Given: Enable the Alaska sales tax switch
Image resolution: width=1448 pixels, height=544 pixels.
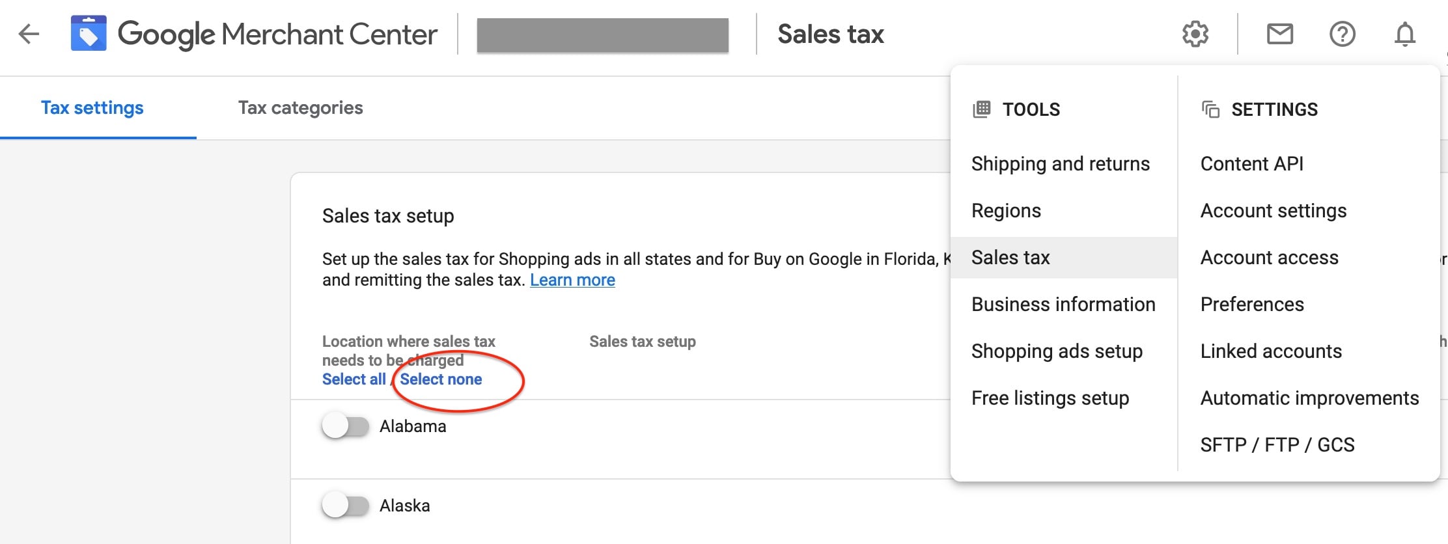Looking at the screenshot, I should [345, 506].
